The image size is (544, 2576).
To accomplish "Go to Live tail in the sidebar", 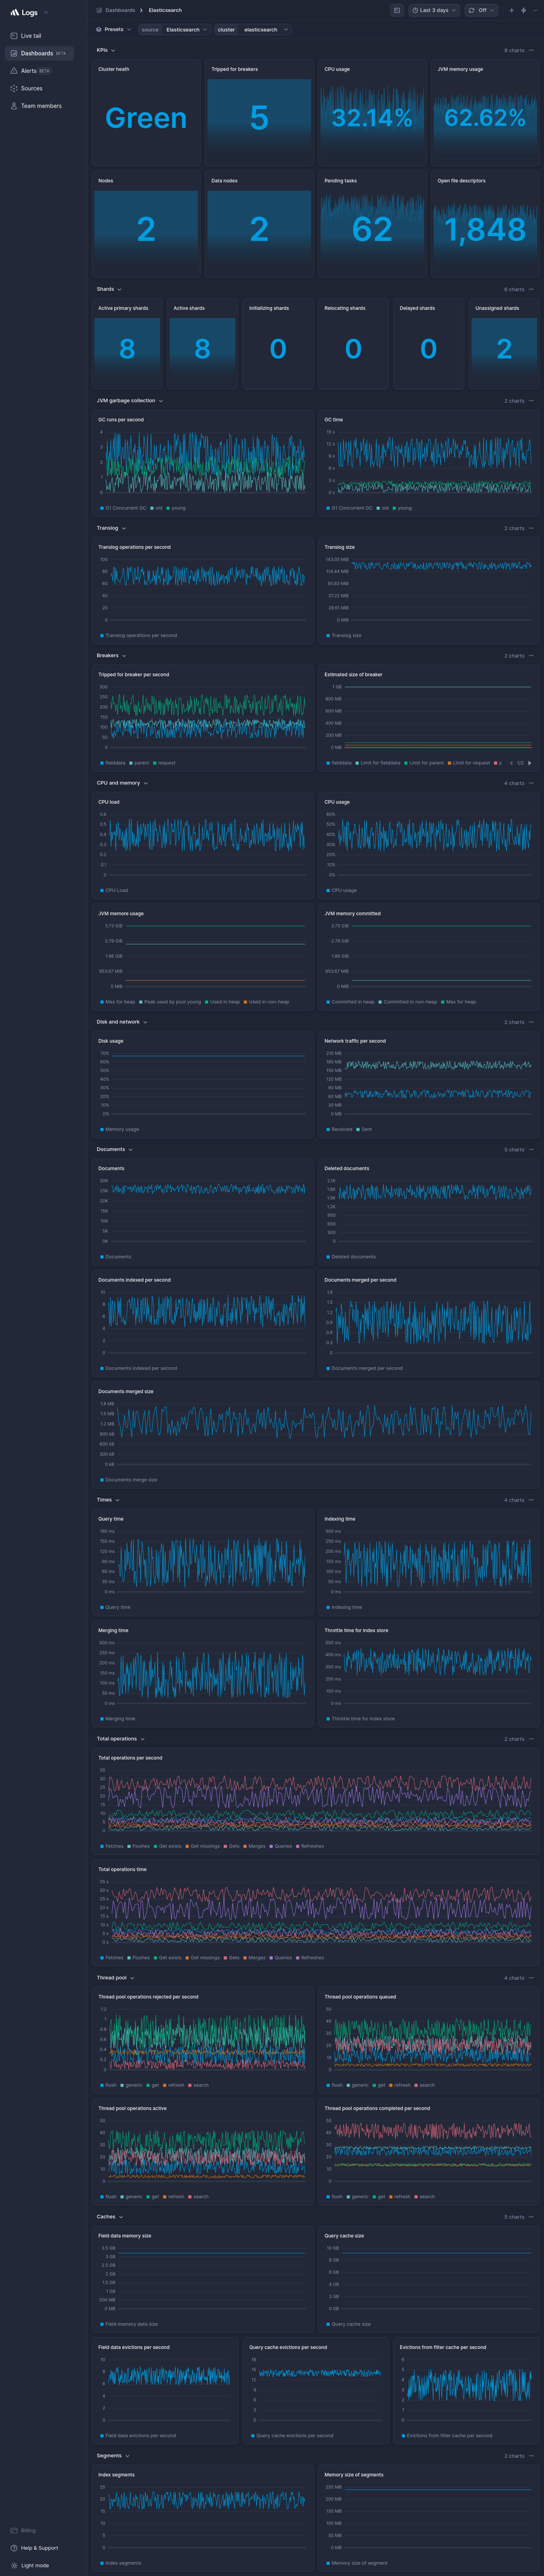I will pyautogui.click(x=31, y=36).
